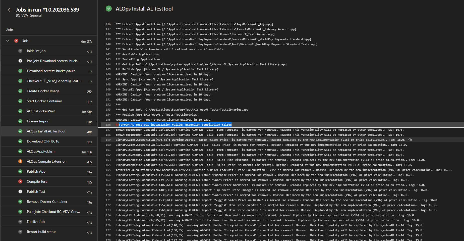
Task: Open the Report build status step
Action: click(x=49, y=232)
